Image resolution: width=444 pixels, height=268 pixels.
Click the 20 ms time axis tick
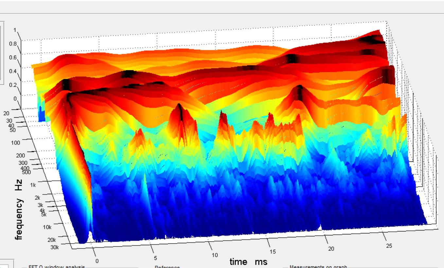point(331,249)
